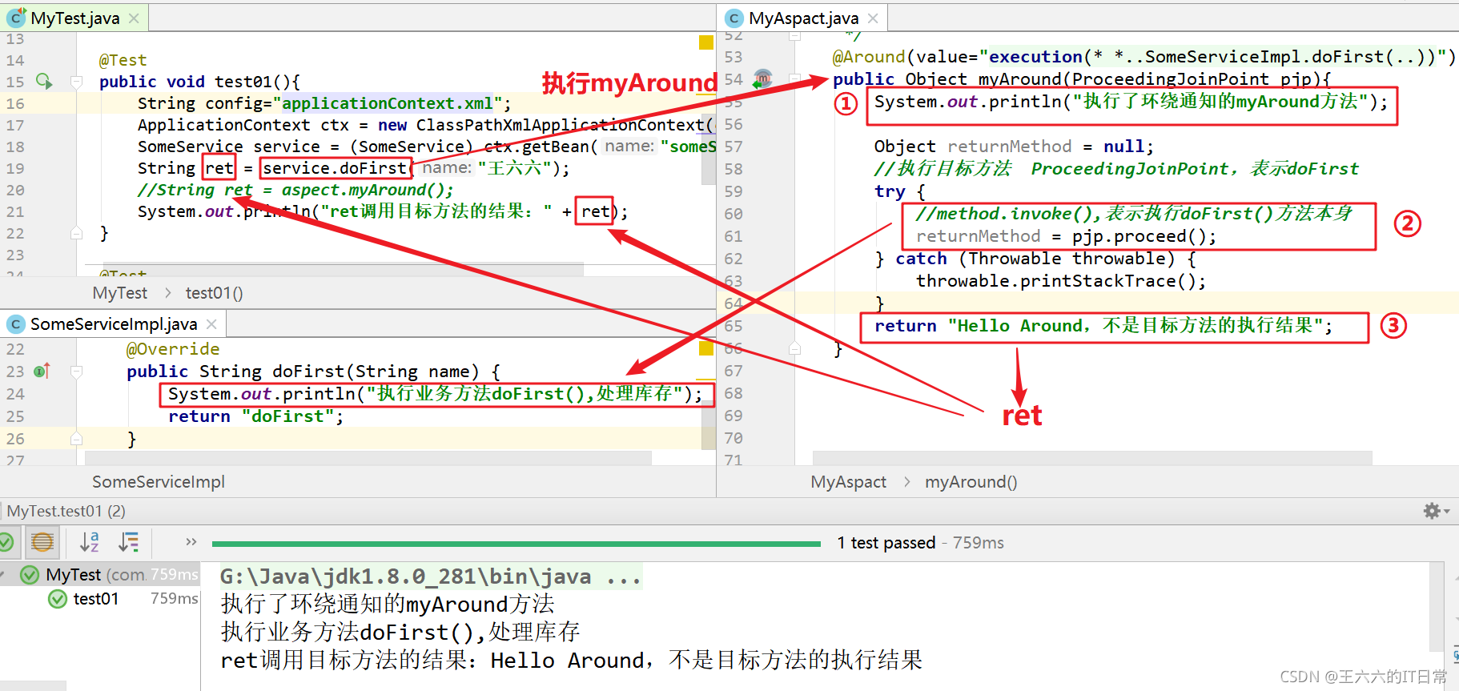This screenshot has width=1459, height=691.
Task: Switch to the MyAspact.java editor tab
Action: pyautogui.click(x=803, y=18)
